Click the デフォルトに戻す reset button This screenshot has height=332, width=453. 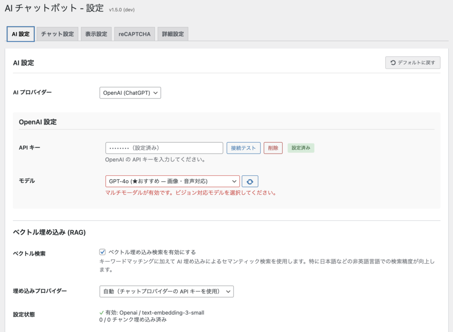click(x=412, y=62)
